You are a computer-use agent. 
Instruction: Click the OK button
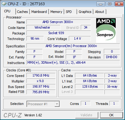(x=111, y=115)
